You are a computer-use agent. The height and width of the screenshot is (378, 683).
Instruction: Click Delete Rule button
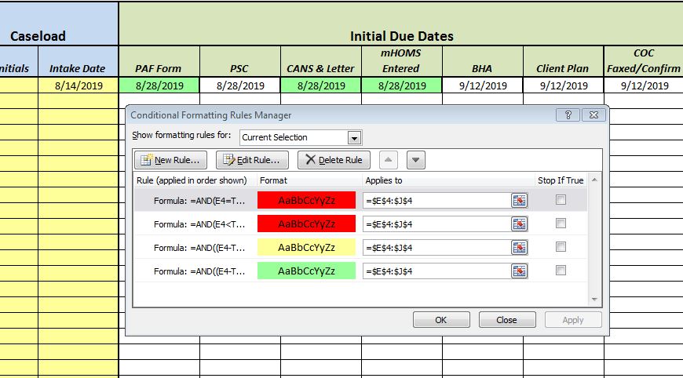coord(334,160)
